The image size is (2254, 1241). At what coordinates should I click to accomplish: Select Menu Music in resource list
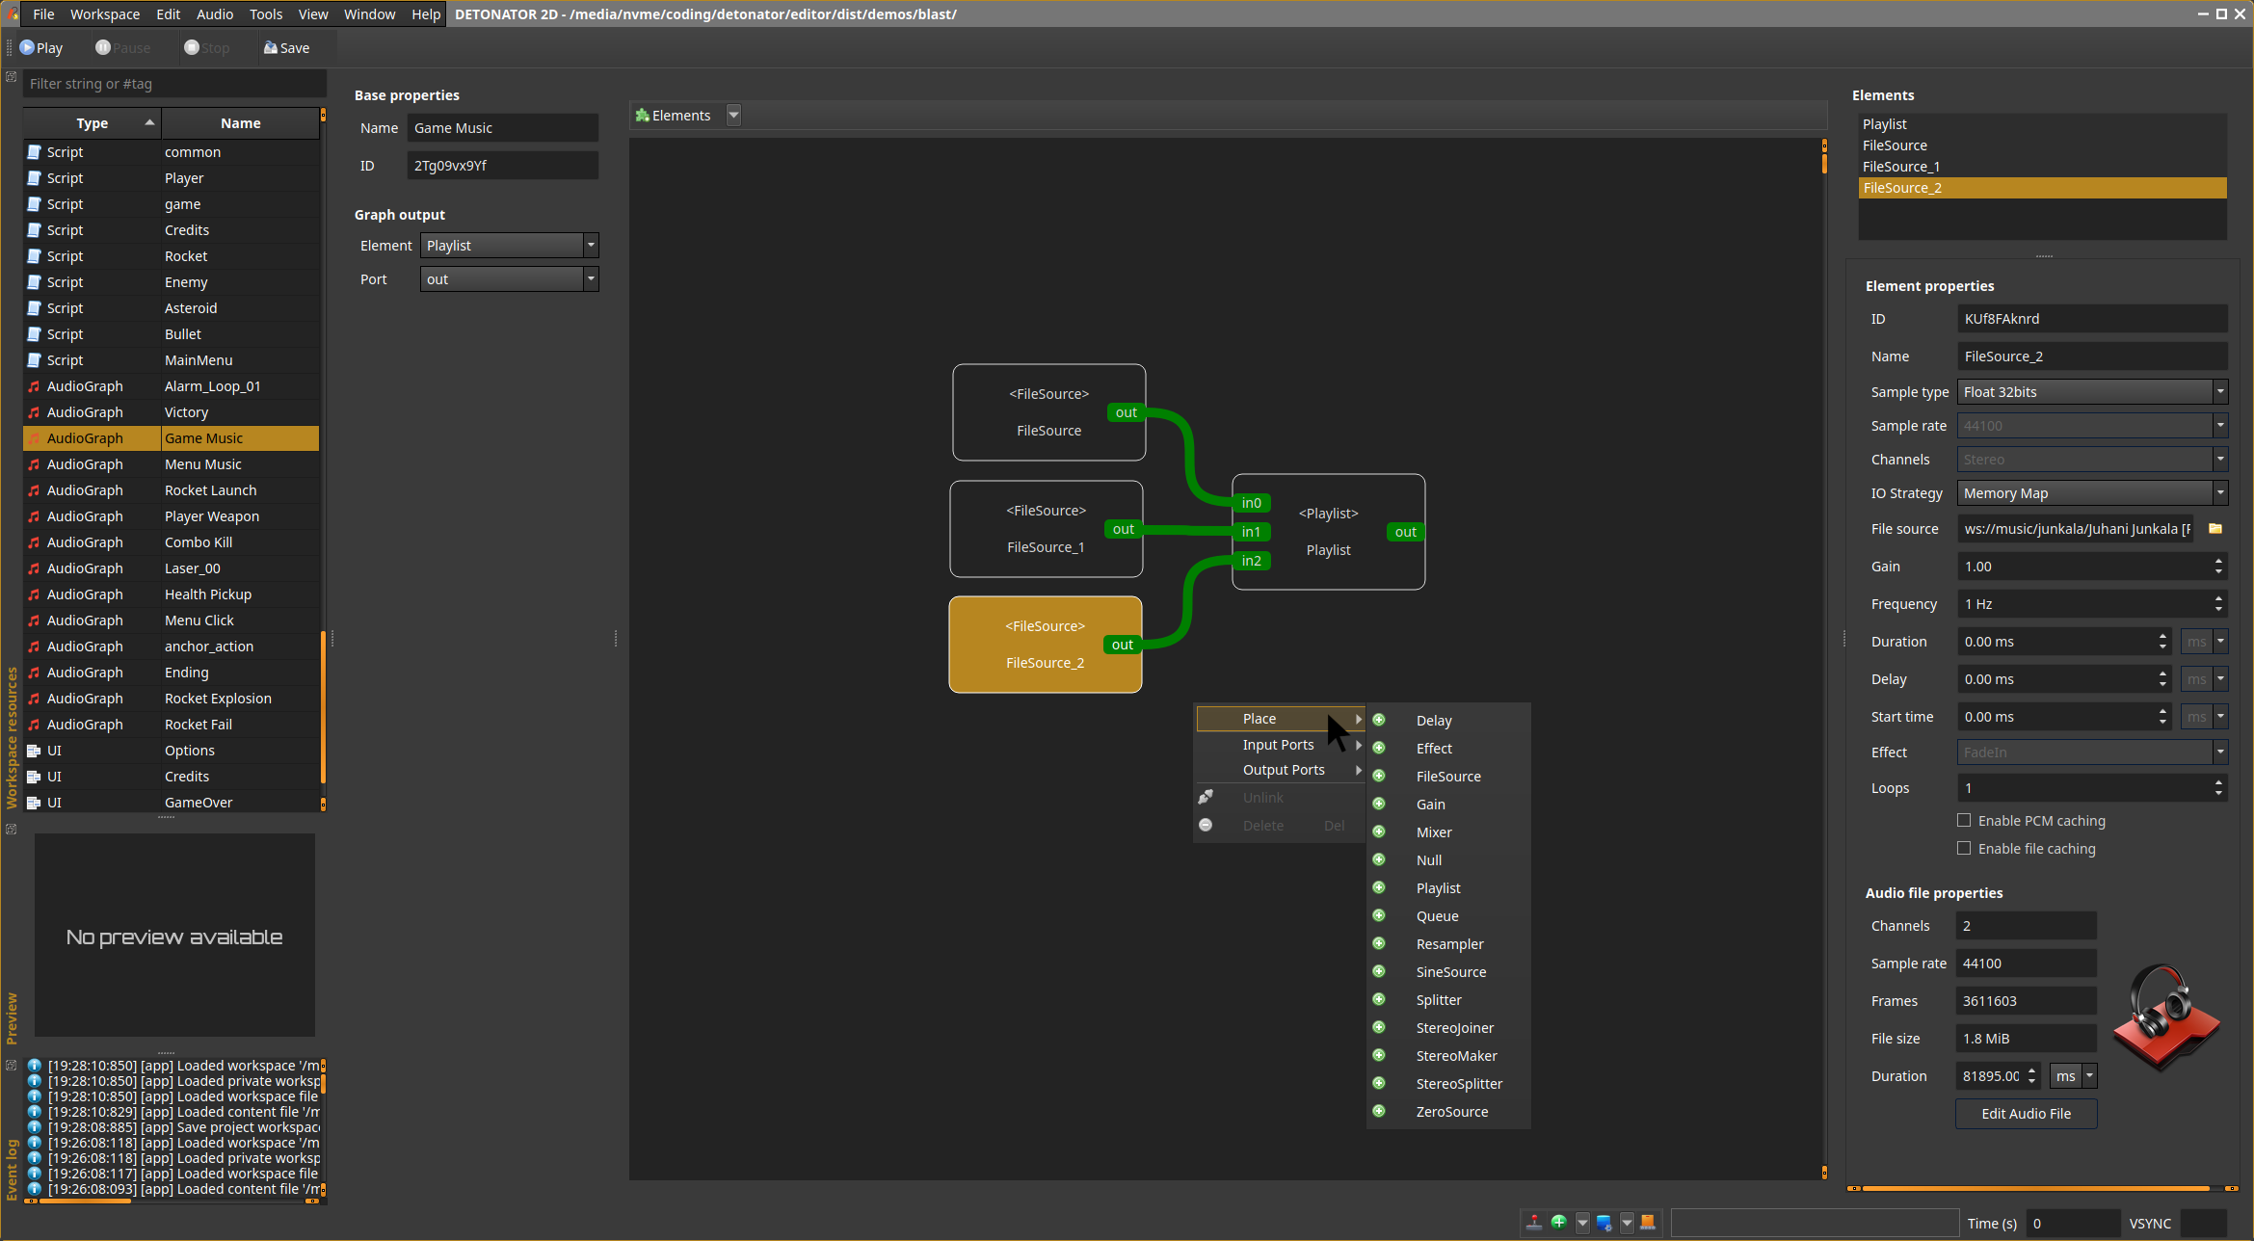point(203,464)
